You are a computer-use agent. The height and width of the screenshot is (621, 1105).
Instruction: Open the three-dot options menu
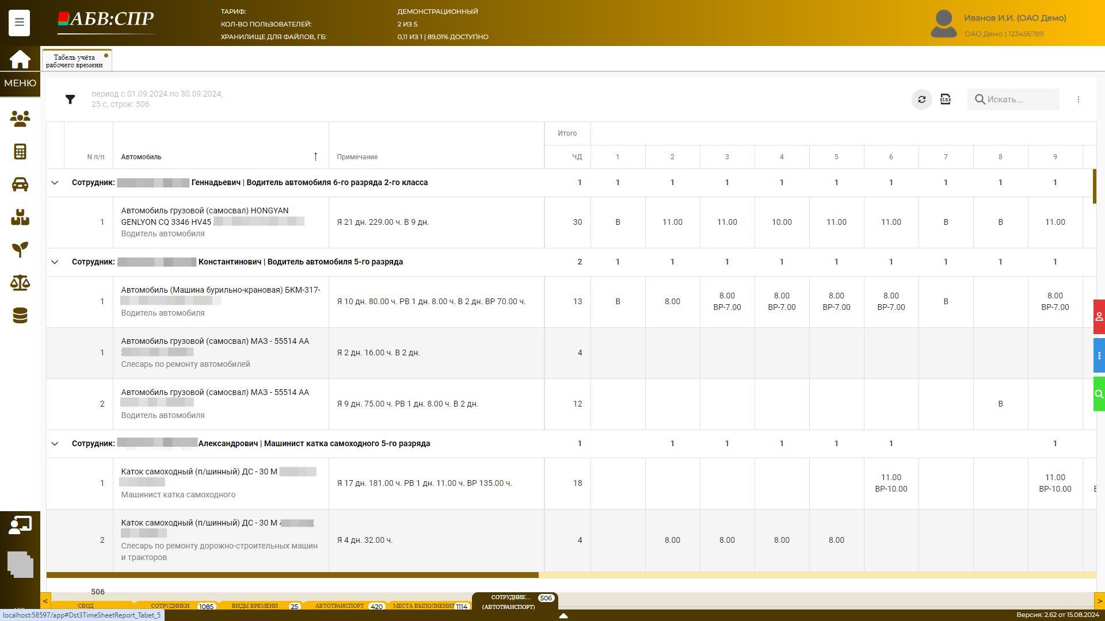[1079, 99]
